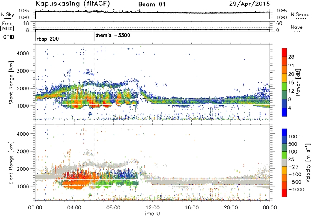Click the '20:00' time axis tick label
This screenshot has height=216, width=312.
tap(230, 208)
